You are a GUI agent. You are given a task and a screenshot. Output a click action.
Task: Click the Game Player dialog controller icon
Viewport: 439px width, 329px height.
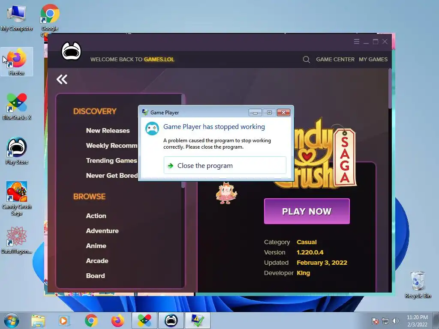click(152, 129)
